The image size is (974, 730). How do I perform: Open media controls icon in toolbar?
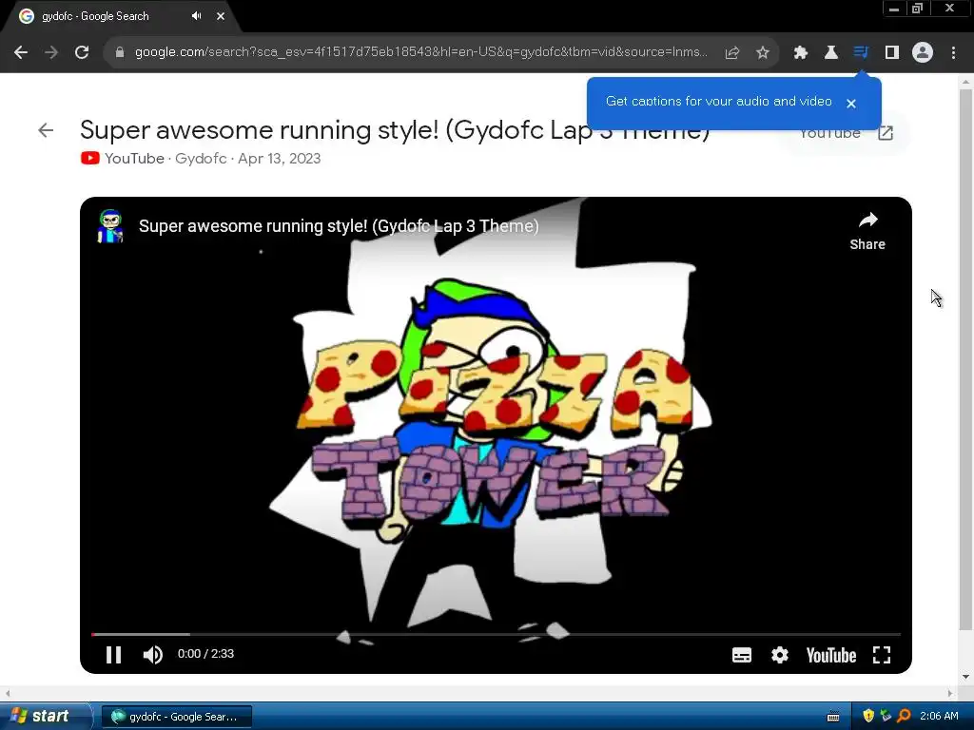[x=861, y=52]
